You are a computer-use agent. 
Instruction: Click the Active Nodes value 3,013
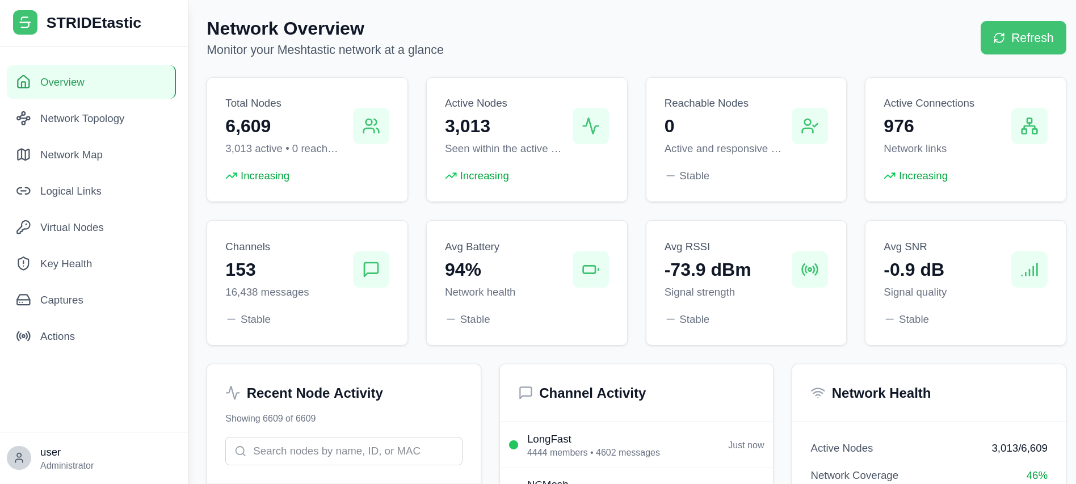[x=468, y=126]
